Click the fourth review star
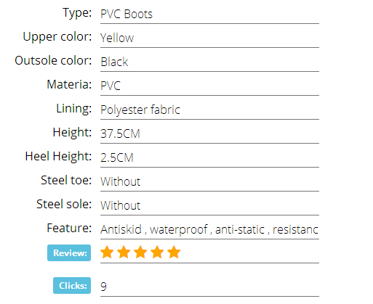 157,252
